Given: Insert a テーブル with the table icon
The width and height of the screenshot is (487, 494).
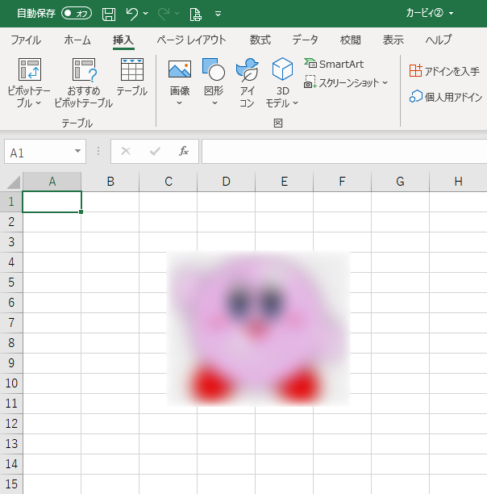Looking at the screenshot, I should coord(132,69).
